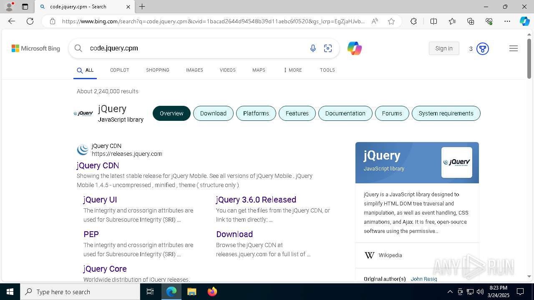View site information lock icon
Image resolution: width=534 pixels, height=300 pixels.
pyautogui.click(x=53, y=21)
